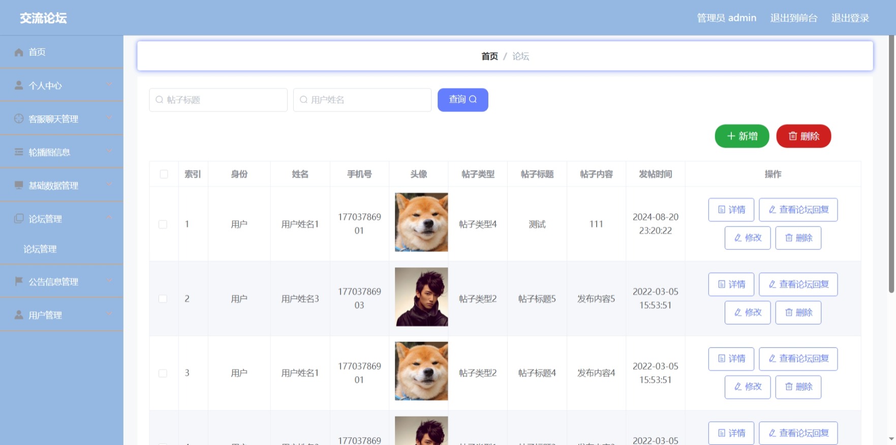Check the checkbox for row 2 用户姓名3
The height and width of the screenshot is (445, 896).
pyautogui.click(x=163, y=299)
